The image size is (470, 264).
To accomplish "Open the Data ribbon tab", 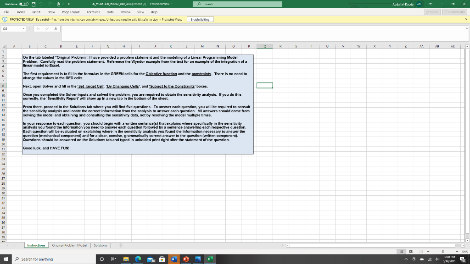I will [110, 13].
